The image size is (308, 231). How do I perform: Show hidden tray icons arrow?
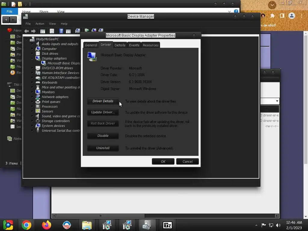point(256,225)
